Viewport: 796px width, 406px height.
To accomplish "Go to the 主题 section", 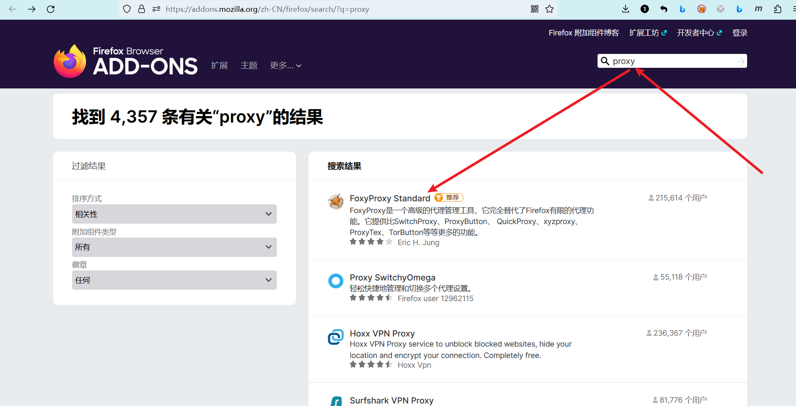I will coord(249,65).
